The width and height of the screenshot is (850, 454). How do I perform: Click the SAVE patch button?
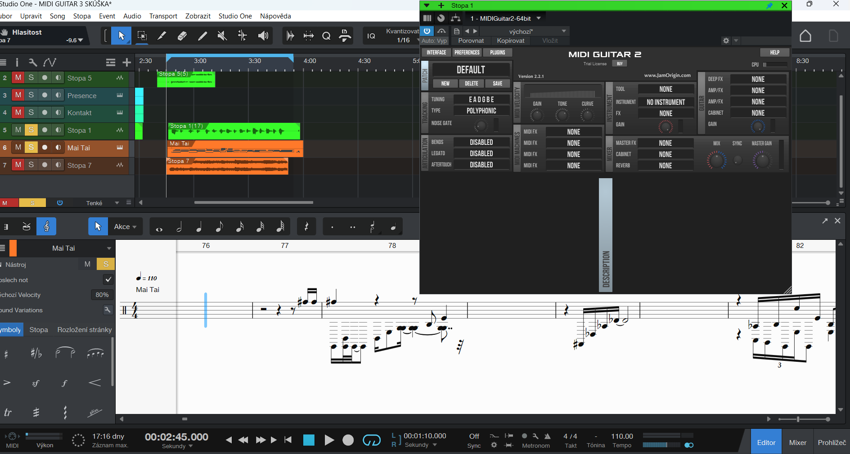497,84
